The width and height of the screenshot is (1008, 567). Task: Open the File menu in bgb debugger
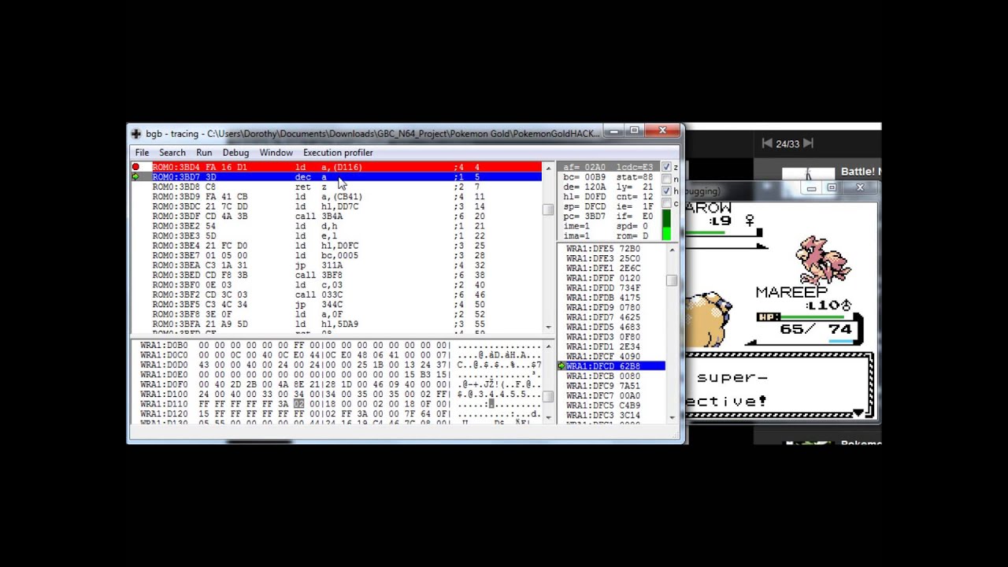click(142, 153)
